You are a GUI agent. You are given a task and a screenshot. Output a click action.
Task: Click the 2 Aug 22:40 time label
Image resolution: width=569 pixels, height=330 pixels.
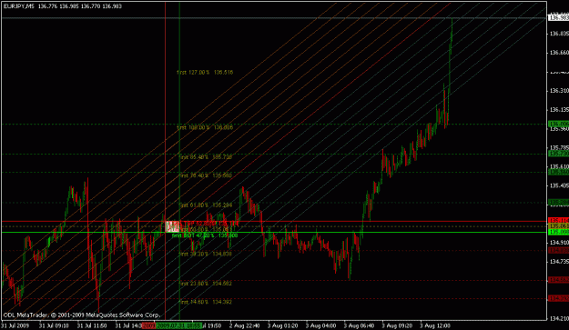coord(244,325)
